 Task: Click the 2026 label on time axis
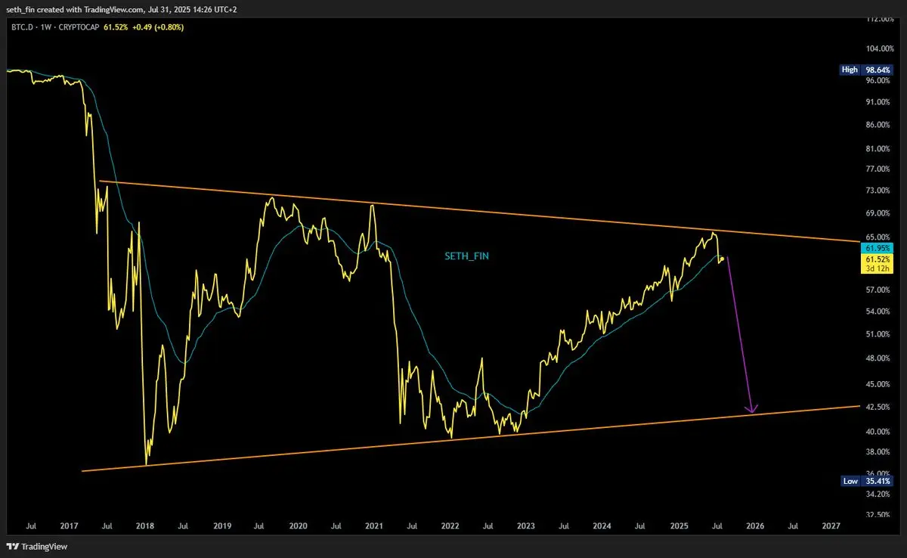(754, 525)
